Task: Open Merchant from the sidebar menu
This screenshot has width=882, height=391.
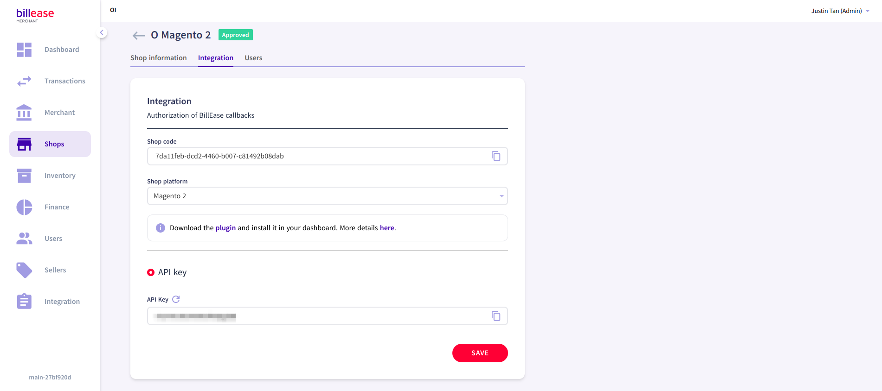Action: pyautogui.click(x=50, y=113)
